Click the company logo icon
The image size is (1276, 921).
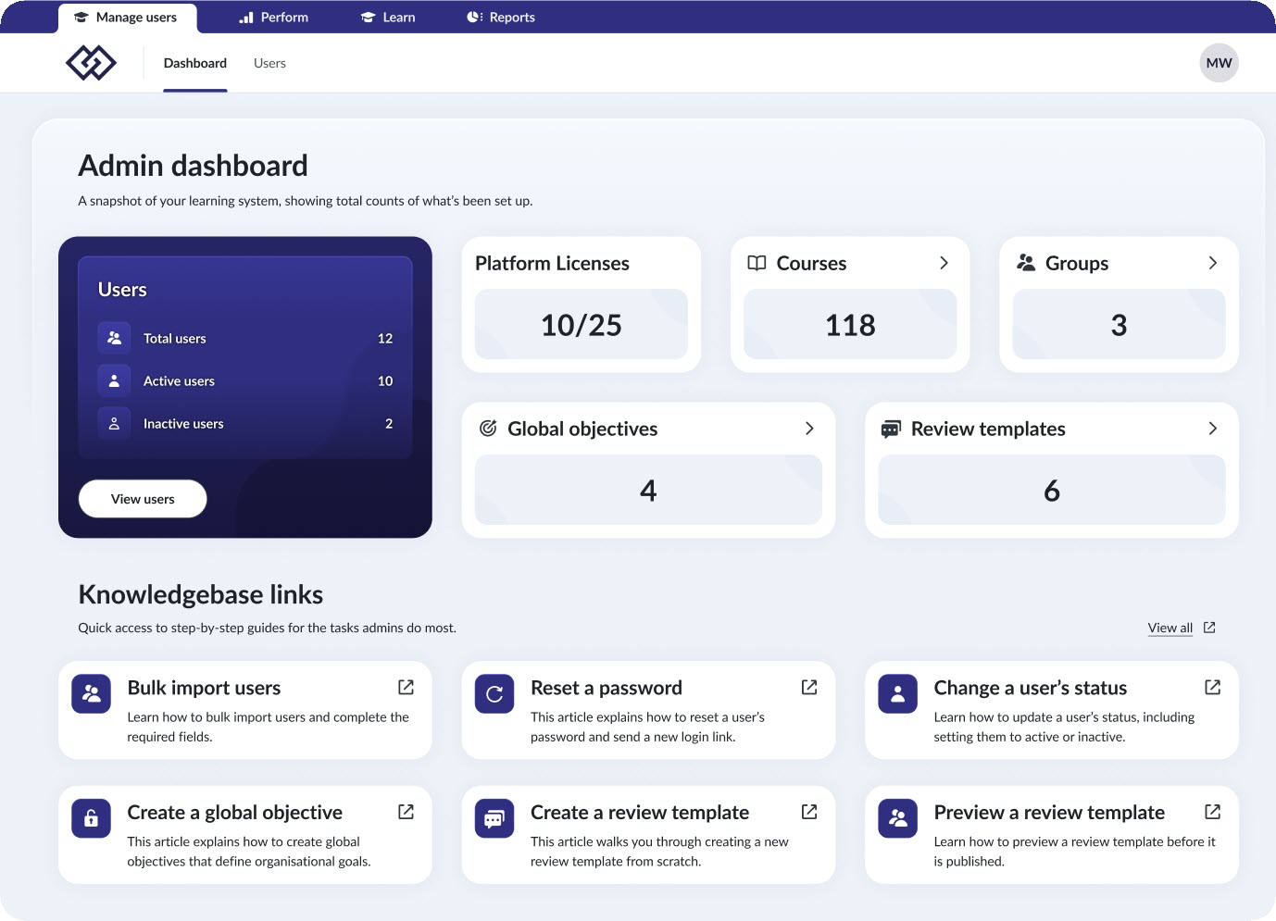[91, 63]
